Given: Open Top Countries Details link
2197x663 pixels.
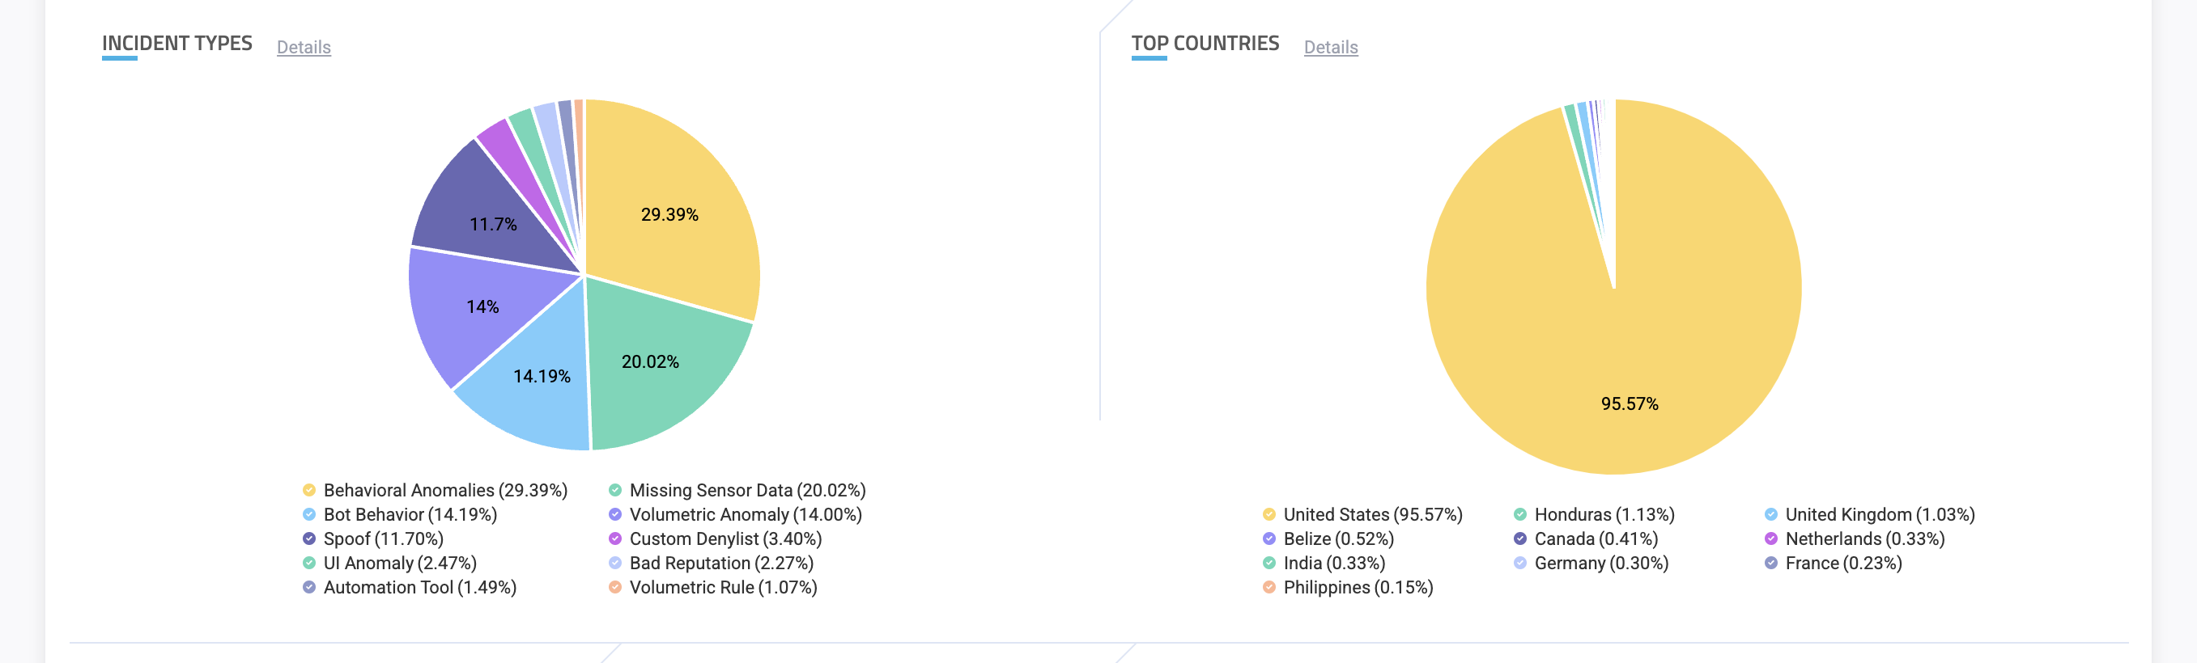Looking at the screenshot, I should (1331, 48).
